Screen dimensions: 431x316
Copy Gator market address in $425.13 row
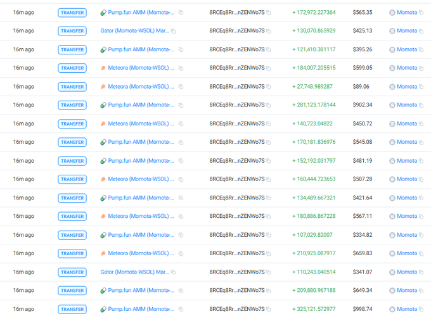coord(173,31)
